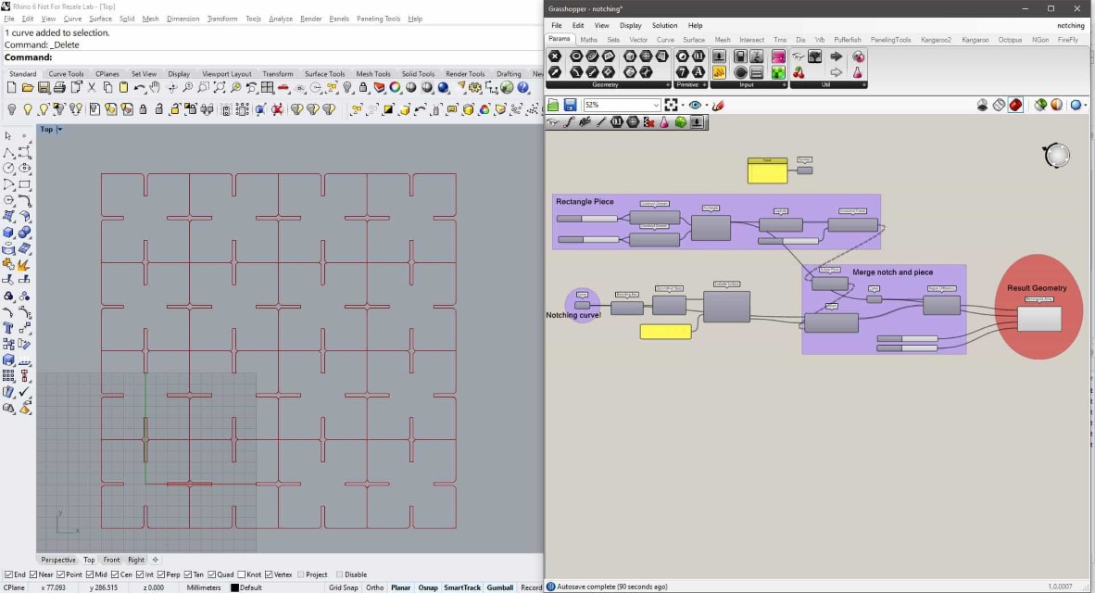1095x593 pixels.
Task: Toggle the Near osnap checkbox
Action: click(x=33, y=574)
